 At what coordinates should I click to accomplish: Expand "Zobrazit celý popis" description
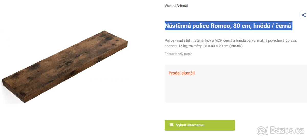pos(178,54)
